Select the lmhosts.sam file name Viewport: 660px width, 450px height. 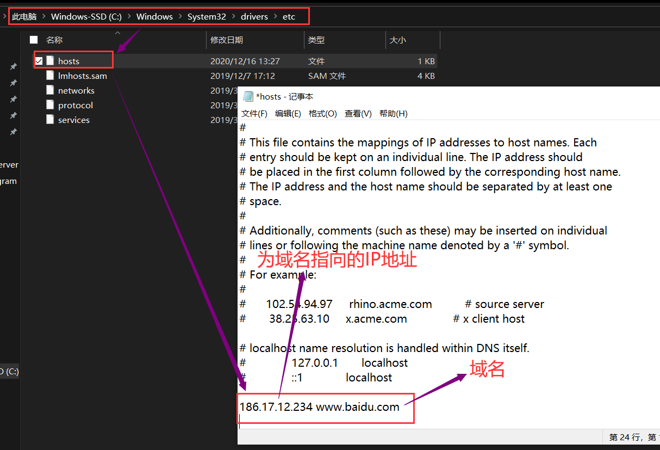[x=83, y=76]
